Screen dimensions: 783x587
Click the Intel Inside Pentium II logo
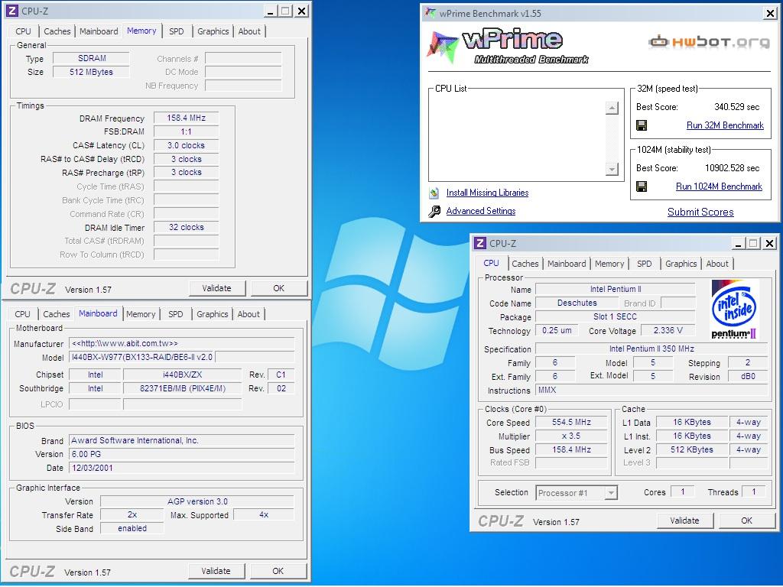click(733, 309)
